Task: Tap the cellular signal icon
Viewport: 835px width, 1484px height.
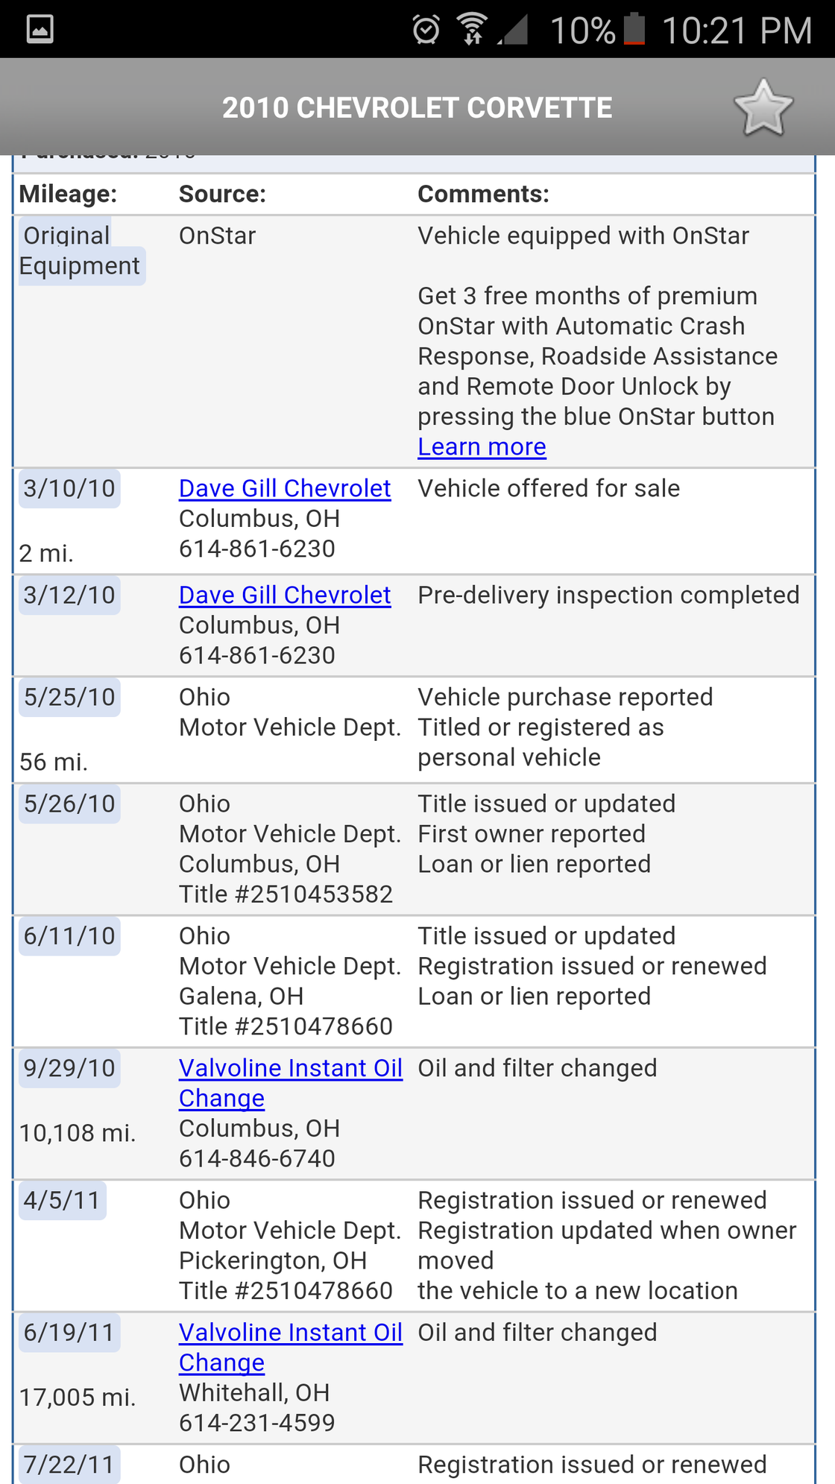Action: pyautogui.click(x=514, y=30)
